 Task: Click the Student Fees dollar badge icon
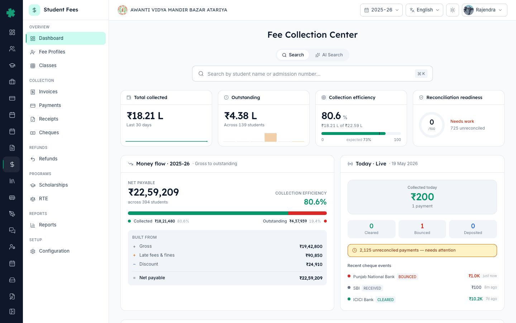34,10
